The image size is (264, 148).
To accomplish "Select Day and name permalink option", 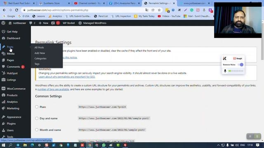I will click(x=37, y=118).
